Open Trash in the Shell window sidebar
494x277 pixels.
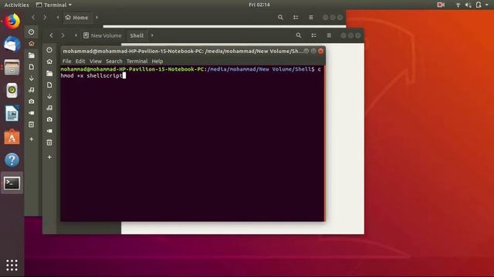(x=49, y=142)
